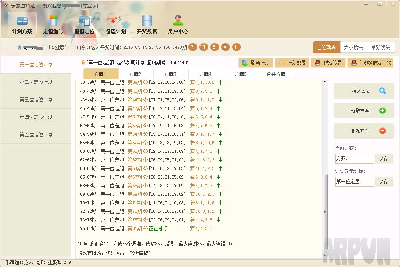
Task: Click the 76-02期 正在进行 row
Action: (x=146, y=228)
